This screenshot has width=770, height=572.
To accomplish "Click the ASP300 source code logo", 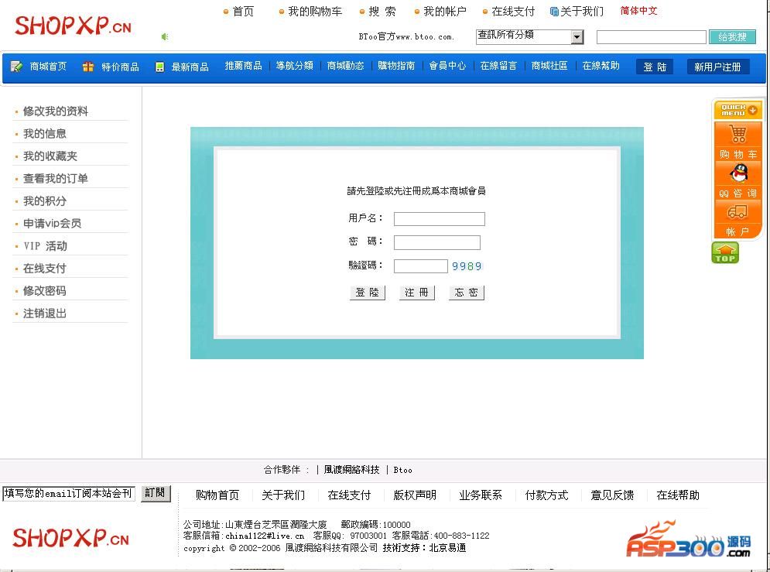I will (x=688, y=539).
